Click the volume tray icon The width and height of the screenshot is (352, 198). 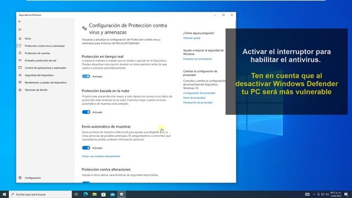[327, 194]
